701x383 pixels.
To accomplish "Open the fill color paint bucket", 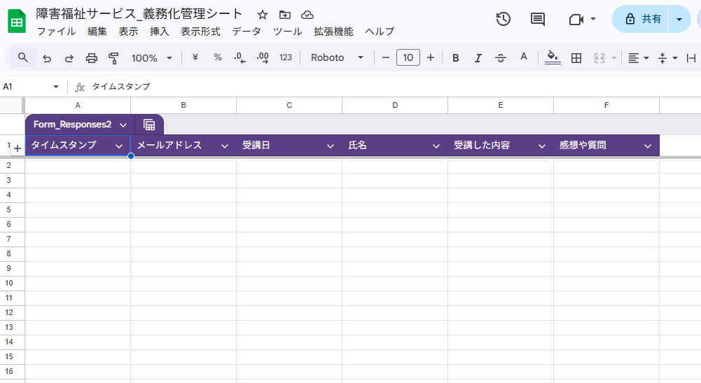I will tap(553, 57).
